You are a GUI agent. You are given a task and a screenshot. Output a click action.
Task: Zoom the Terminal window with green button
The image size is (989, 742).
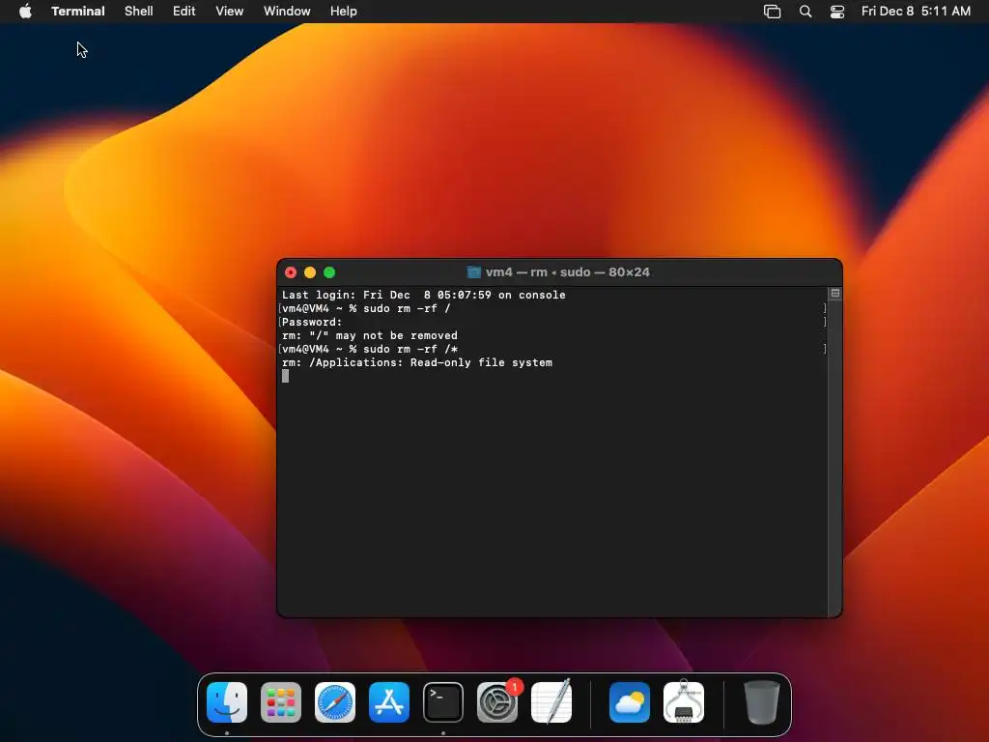click(x=329, y=272)
